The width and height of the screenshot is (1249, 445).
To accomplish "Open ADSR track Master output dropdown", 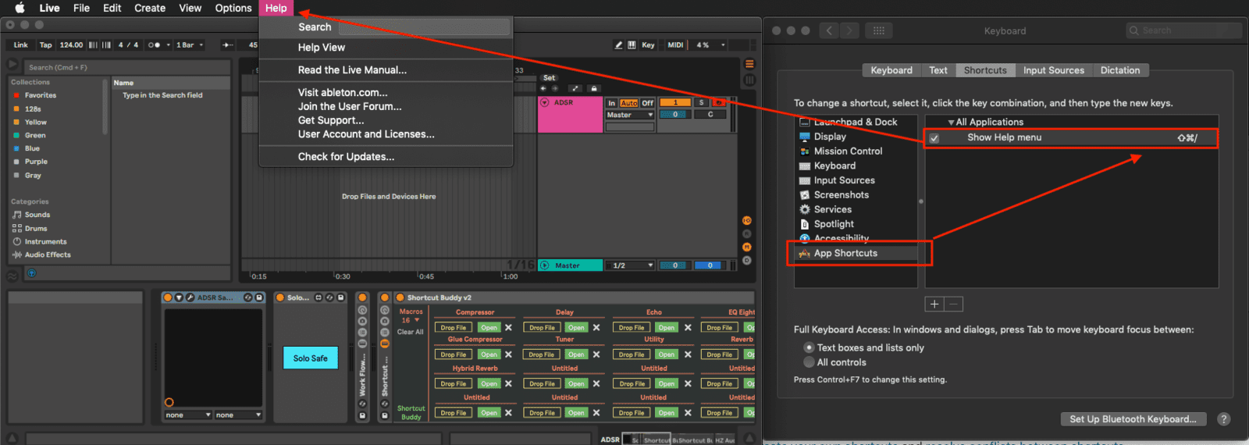I will (x=630, y=115).
